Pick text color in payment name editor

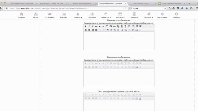118,26
